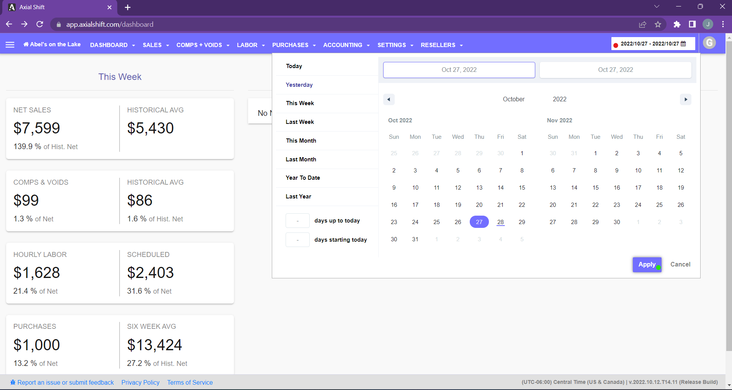732x390 pixels.
Task: Bookmark this page with the star icon
Action: coord(658,24)
